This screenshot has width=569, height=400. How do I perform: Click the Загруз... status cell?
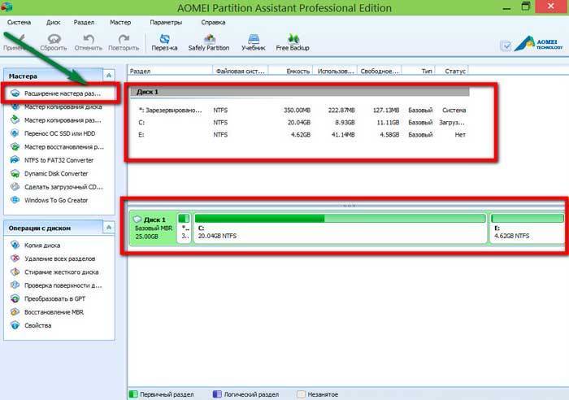pyautogui.click(x=452, y=123)
